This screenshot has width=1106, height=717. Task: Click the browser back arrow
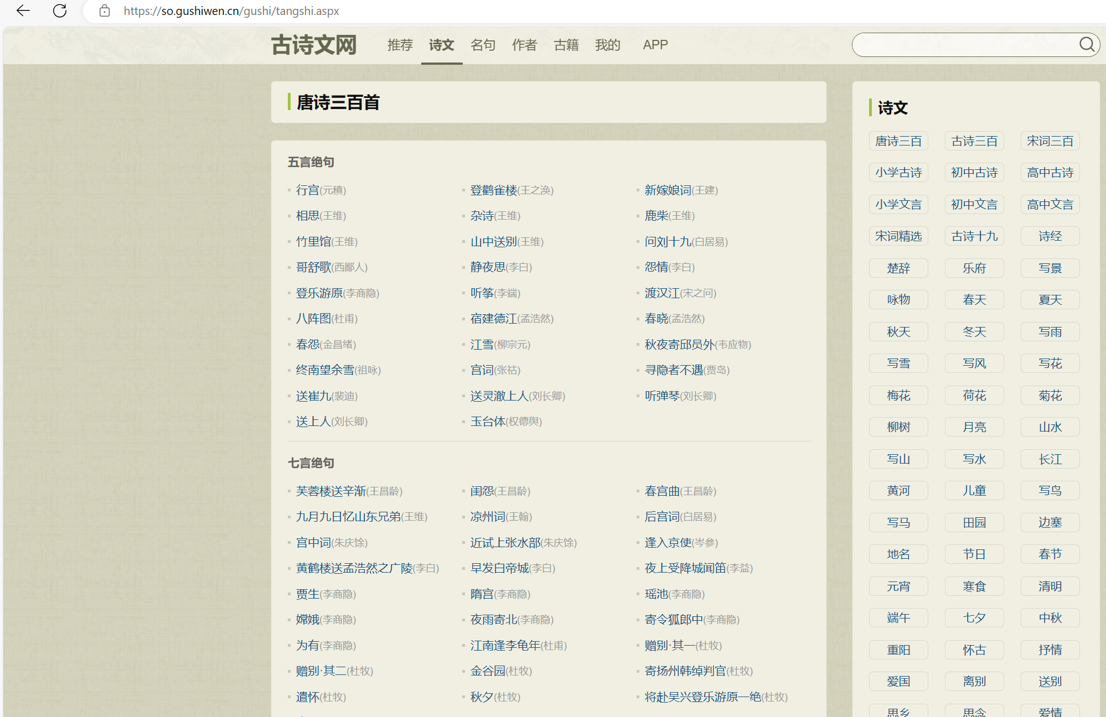click(23, 11)
